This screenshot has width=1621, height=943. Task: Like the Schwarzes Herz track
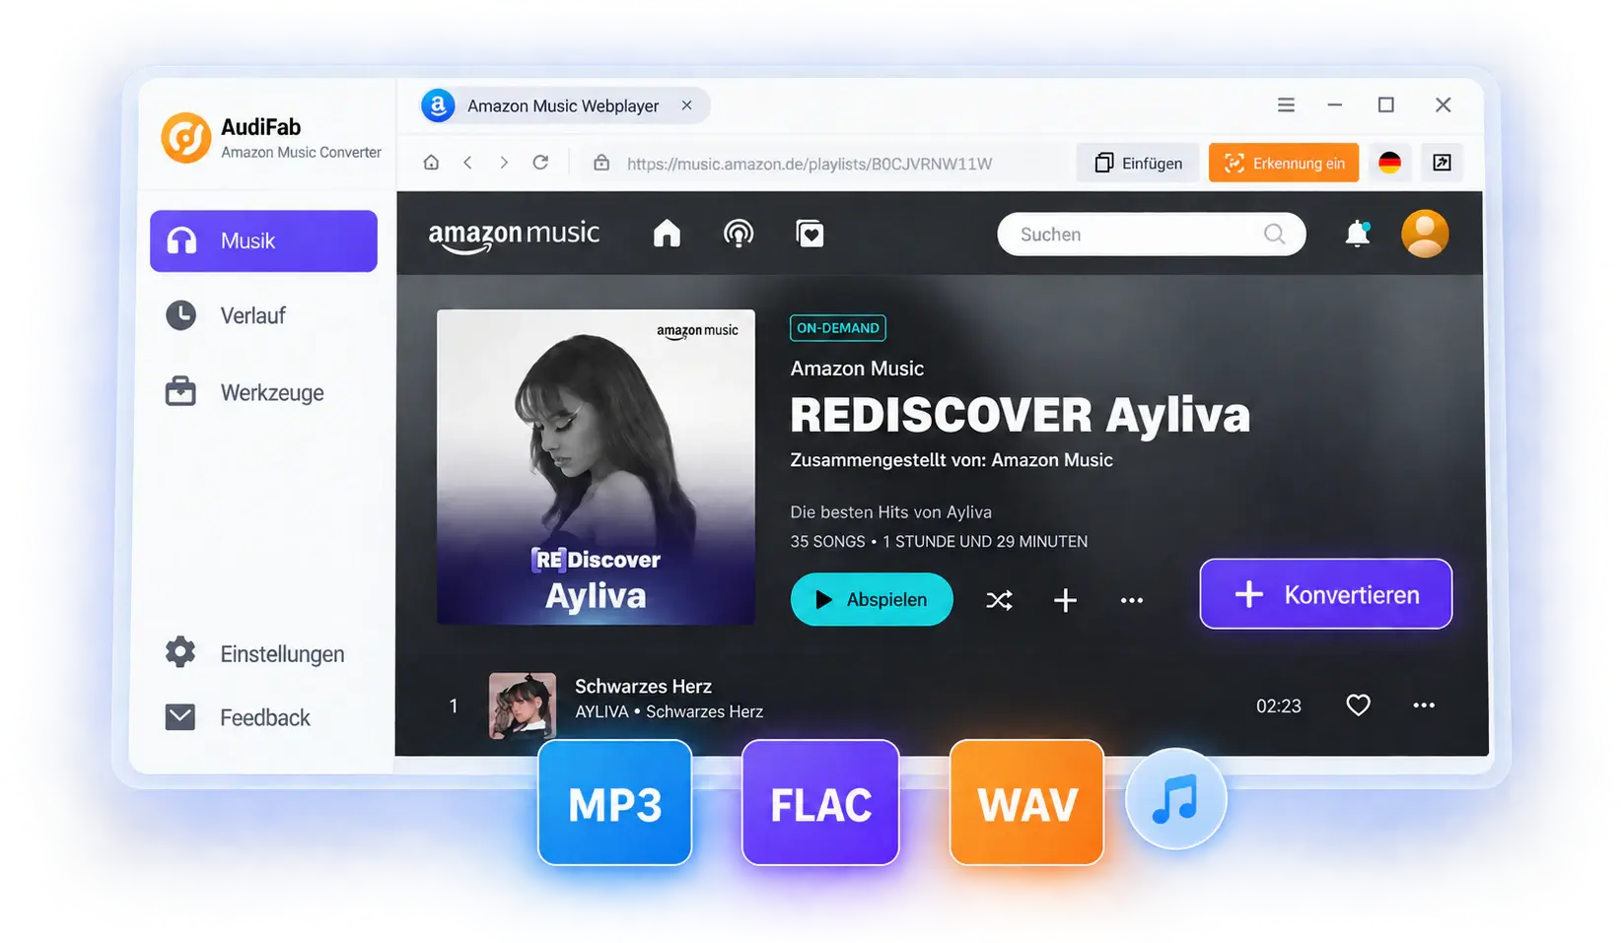[x=1359, y=706]
